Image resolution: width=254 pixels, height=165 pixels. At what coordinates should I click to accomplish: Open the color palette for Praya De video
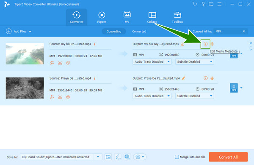point(68,97)
